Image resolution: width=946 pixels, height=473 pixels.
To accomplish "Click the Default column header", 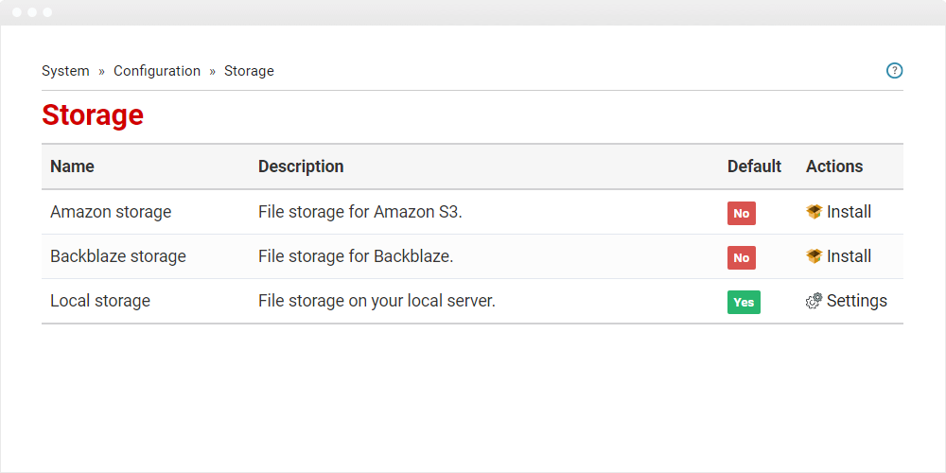I will point(754,166).
